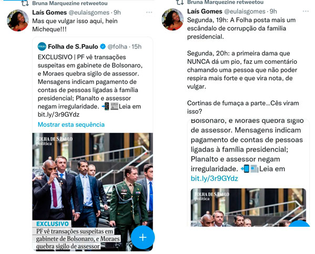Click the verified badge beside Folha de S.Paulo
Image resolution: width=315 pixels, height=254 pixels.
[x=103, y=47]
